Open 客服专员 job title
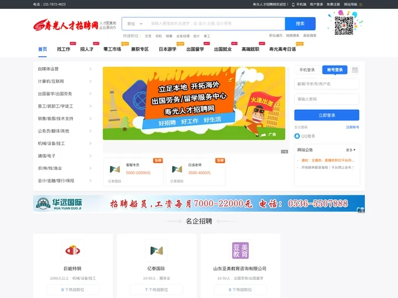The image size is (398, 298). coord(133,165)
